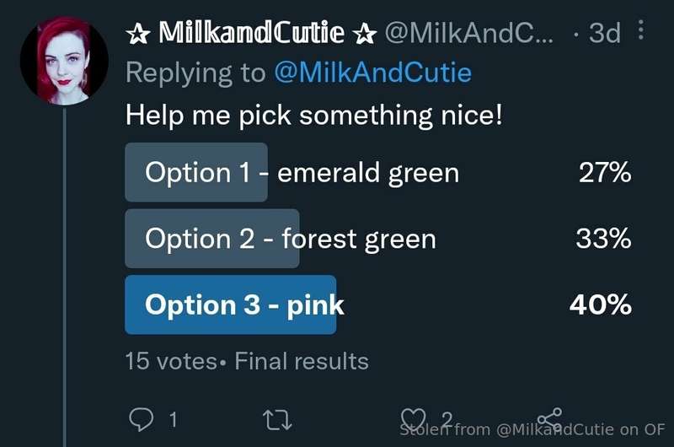Click the MilkandCutie display name

(251, 32)
